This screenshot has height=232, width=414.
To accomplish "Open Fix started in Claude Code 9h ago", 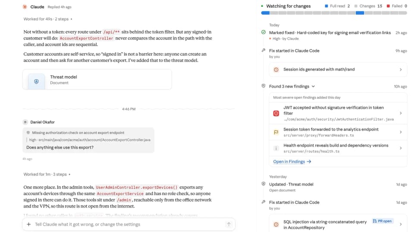I will pyautogui.click(x=294, y=51).
